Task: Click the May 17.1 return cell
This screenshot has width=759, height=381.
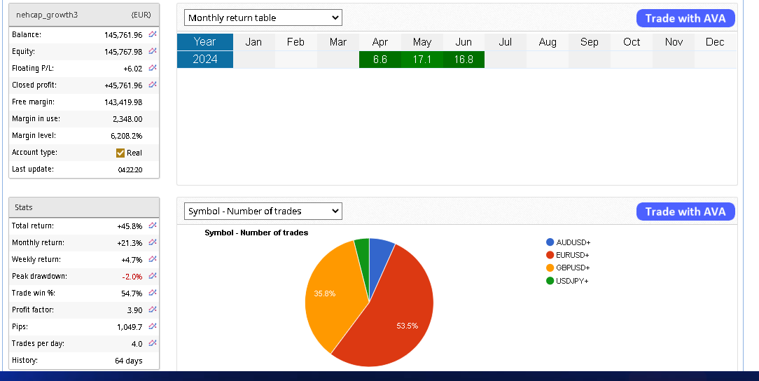Action: click(x=422, y=60)
